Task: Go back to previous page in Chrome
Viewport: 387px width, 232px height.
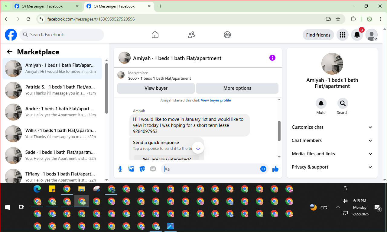Action: point(7,19)
